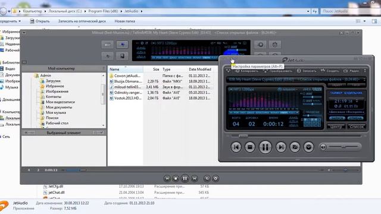The image size is (381, 214).
Task: Open Explorer view options dropdown arrow
Action: [364, 21]
